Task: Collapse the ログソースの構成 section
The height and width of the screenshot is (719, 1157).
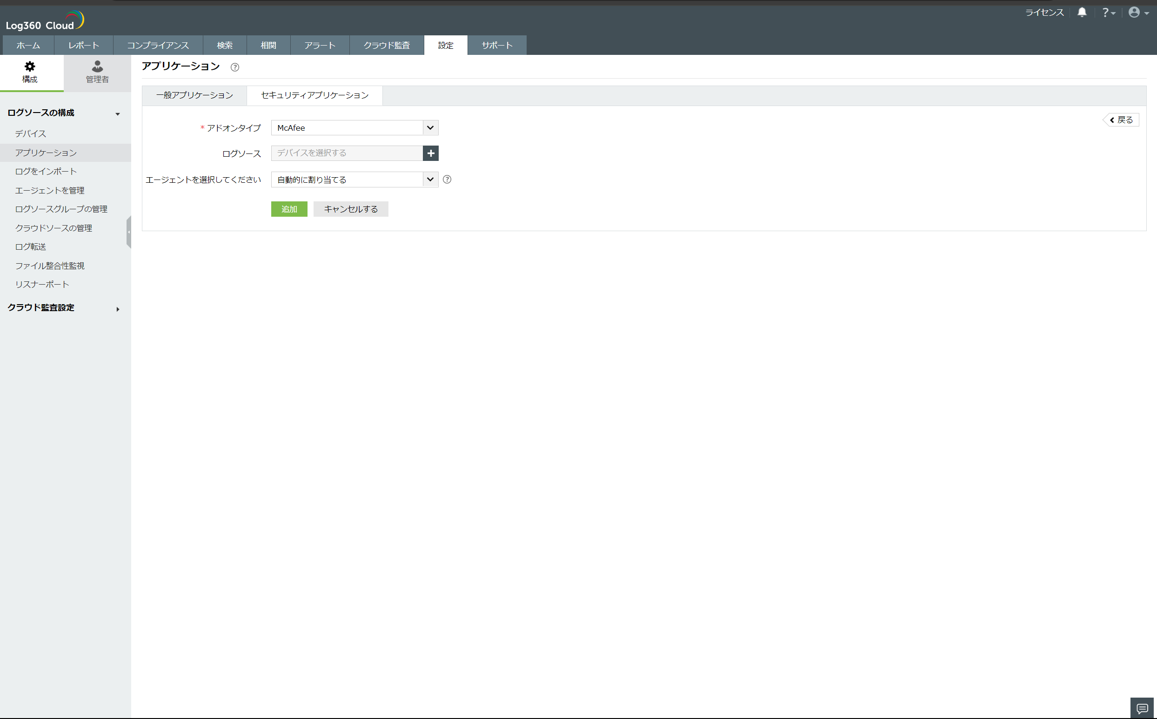Action: (117, 113)
